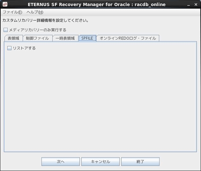Switch to the 一時表領域 tab
Image resolution: width=201 pixels, height=171 pixels.
click(x=65, y=38)
